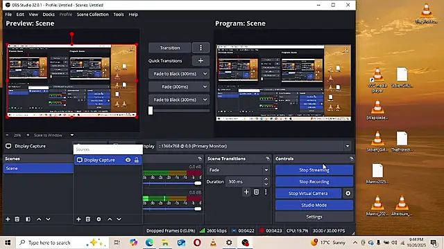Add a new scene with plus icon
The width and height of the screenshot is (444, 249).
coord(8,219)
